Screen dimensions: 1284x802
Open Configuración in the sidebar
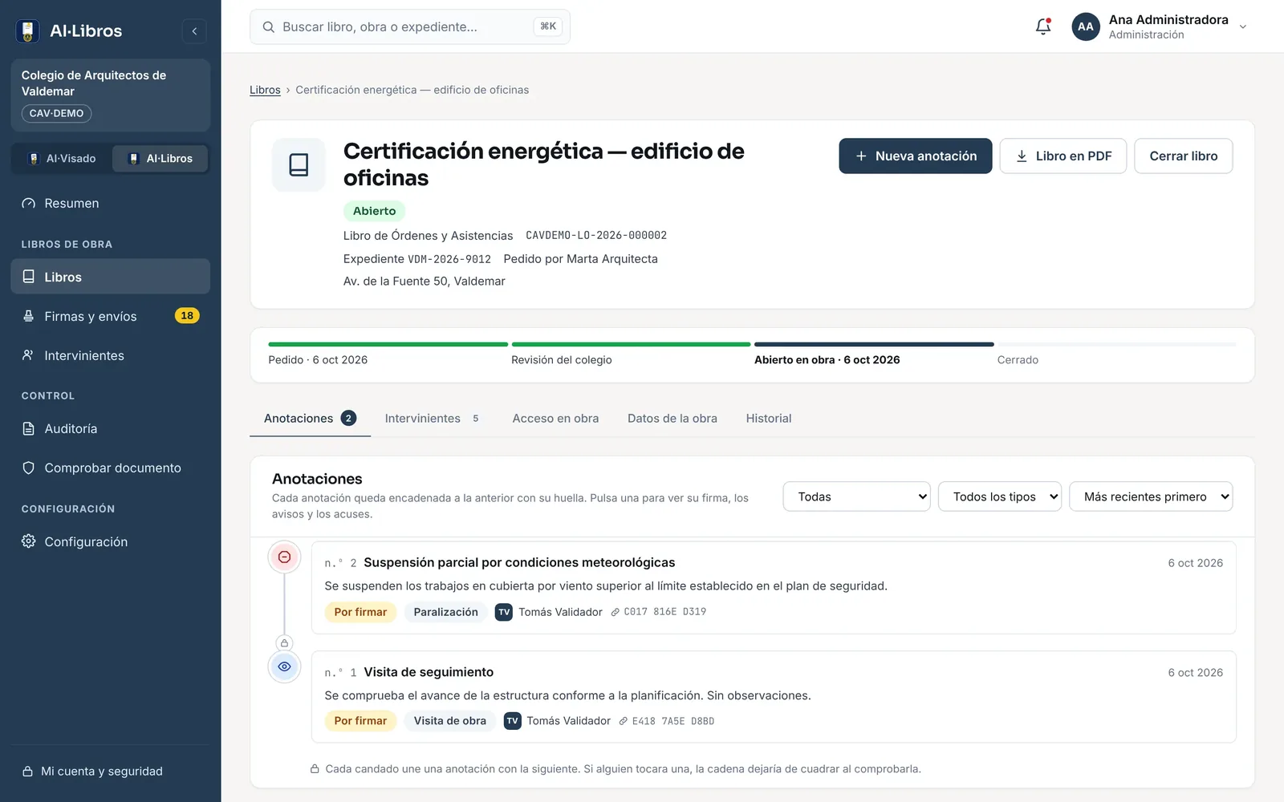[111, 542]
